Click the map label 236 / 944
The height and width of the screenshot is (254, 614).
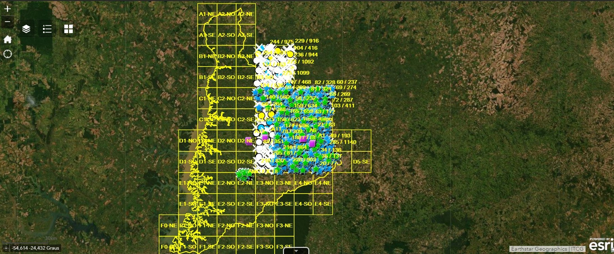tap(306, 54)
